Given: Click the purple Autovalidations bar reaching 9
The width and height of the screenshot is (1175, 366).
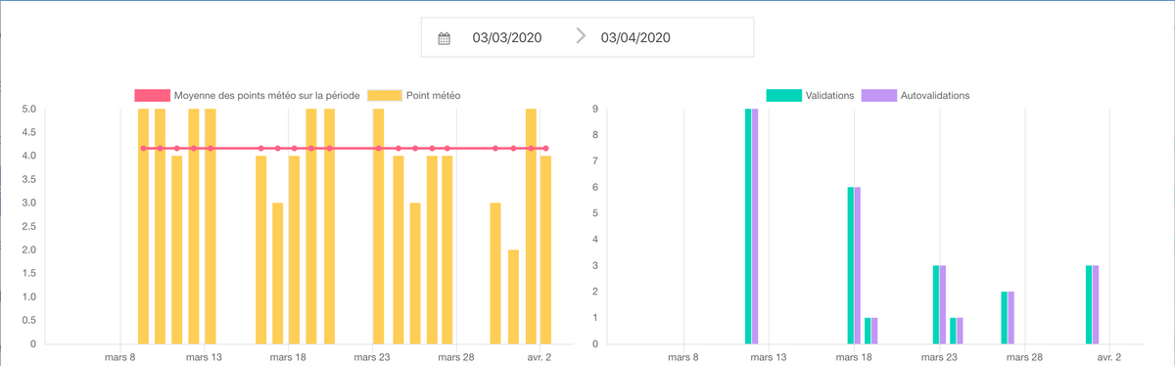Looking at the screenshot, I should (x=755, y=226).
